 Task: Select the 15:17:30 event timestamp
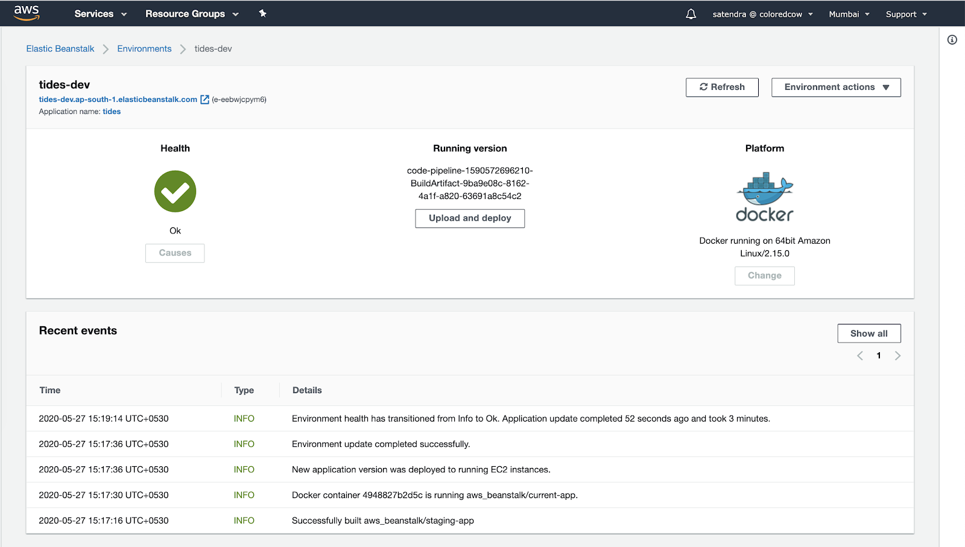tap(104, 495)
